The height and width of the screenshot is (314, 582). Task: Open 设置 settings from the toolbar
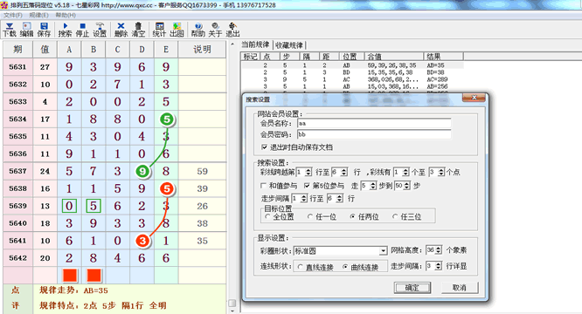100,30
